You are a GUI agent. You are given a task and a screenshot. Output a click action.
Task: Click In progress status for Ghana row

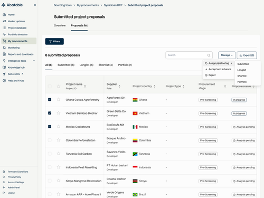tap(239, 100)
